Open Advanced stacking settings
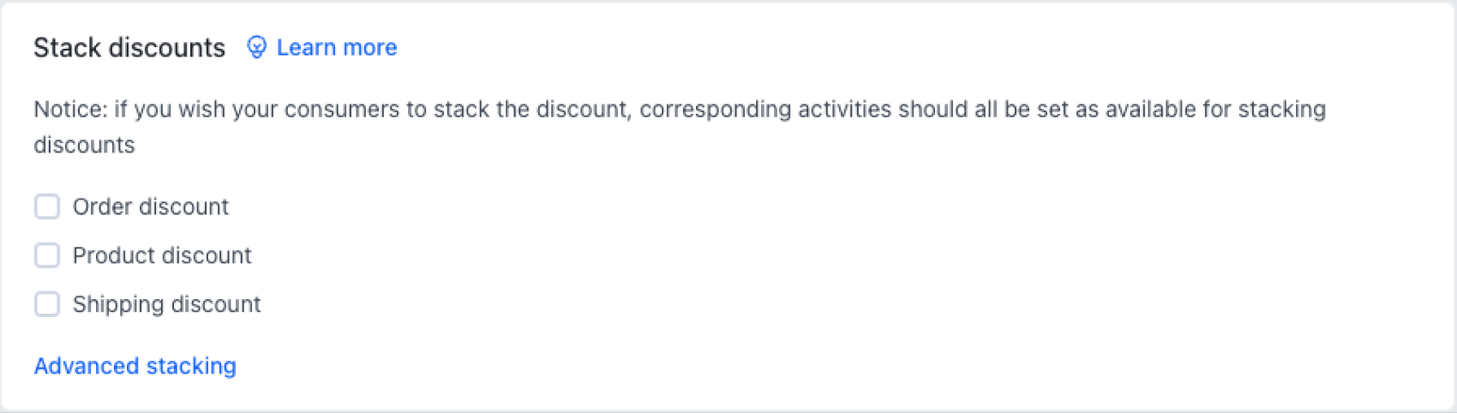 135,366
